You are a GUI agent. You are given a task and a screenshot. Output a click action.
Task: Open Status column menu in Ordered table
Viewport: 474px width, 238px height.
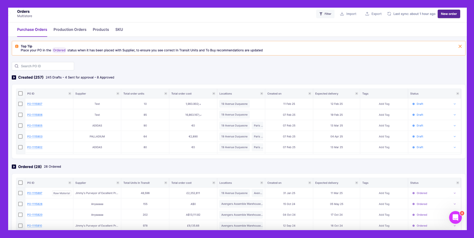(457, 183)
